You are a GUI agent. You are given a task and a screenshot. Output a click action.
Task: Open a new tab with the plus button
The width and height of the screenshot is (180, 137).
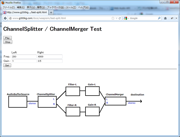click(x=51, y=13)
